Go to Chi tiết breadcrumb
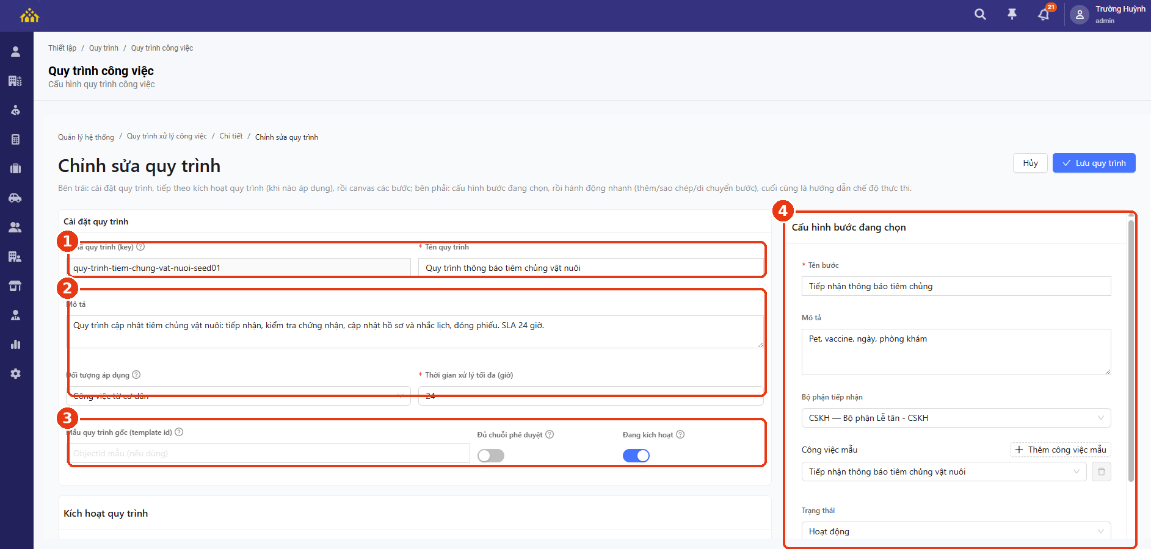The width and height of the screenshot is (1151, 549). tap(231, 136)
